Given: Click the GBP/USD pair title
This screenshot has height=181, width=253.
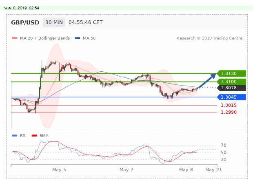Looking at the screenshot, I should tap(25, 22).
